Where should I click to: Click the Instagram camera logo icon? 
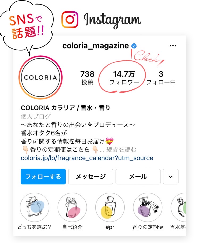tap(70, 20)
